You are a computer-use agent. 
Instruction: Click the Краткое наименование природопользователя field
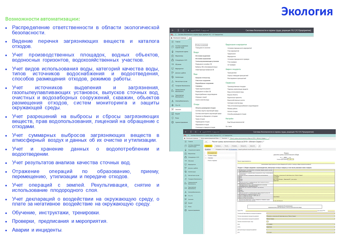301,219
